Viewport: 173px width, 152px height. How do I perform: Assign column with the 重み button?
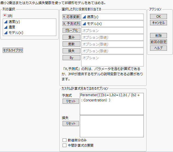[71, 37]
